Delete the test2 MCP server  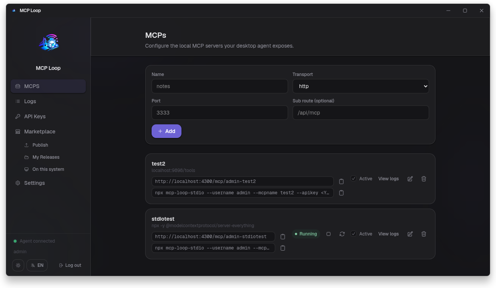424,179
